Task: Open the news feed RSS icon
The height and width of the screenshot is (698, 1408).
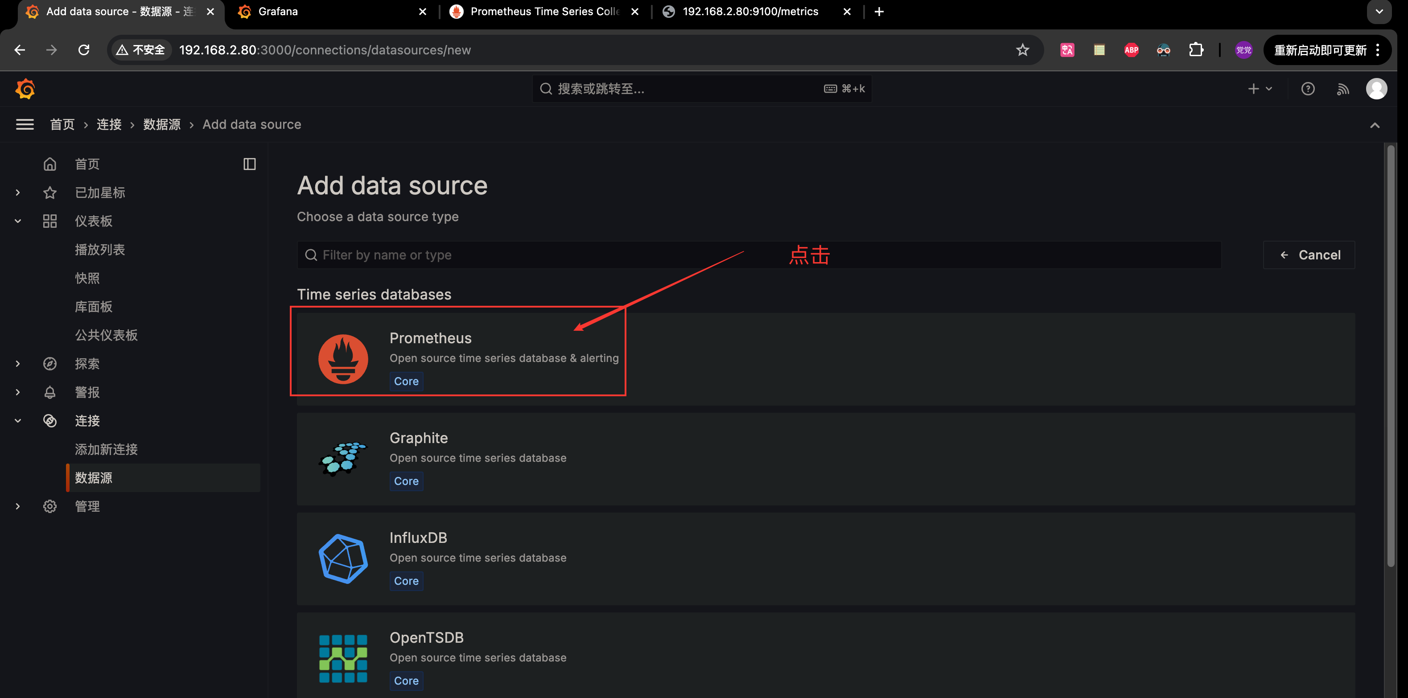Action: pyautogui.click(x=1342, y=89)
